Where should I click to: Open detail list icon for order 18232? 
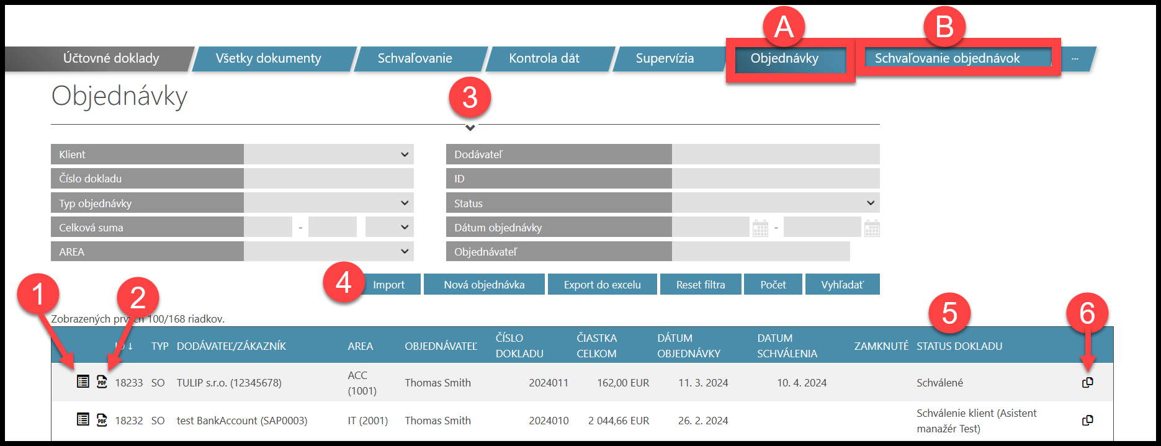pyautogui.click(x=83, y=420)
